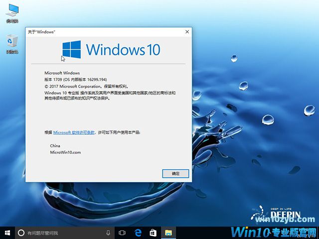Click the Windows 10 logo in the dialog
The height and width of the screenshot is (239, 319).
point(111,50)
